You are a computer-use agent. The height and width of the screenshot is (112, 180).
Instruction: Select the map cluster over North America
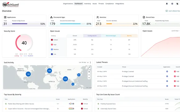[28, 74]
